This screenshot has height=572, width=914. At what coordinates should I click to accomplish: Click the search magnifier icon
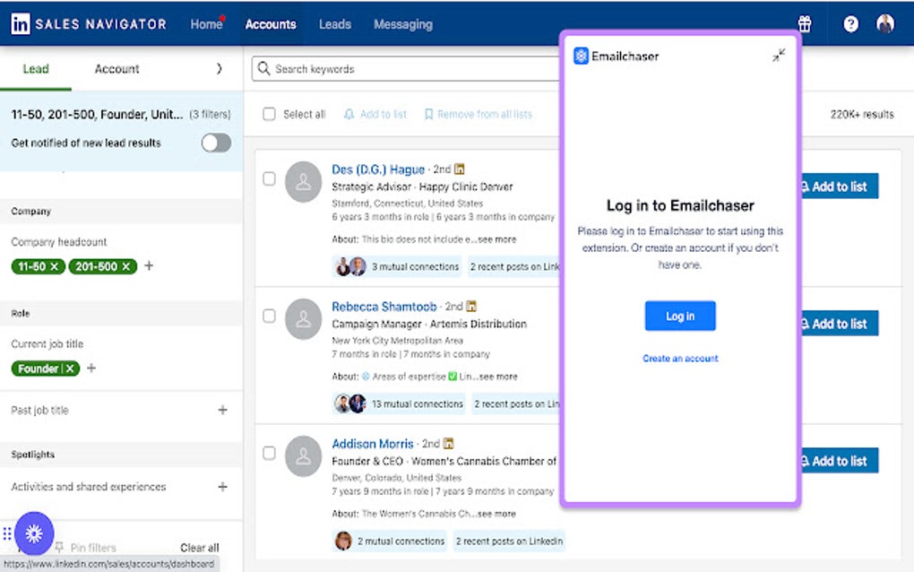263,69
